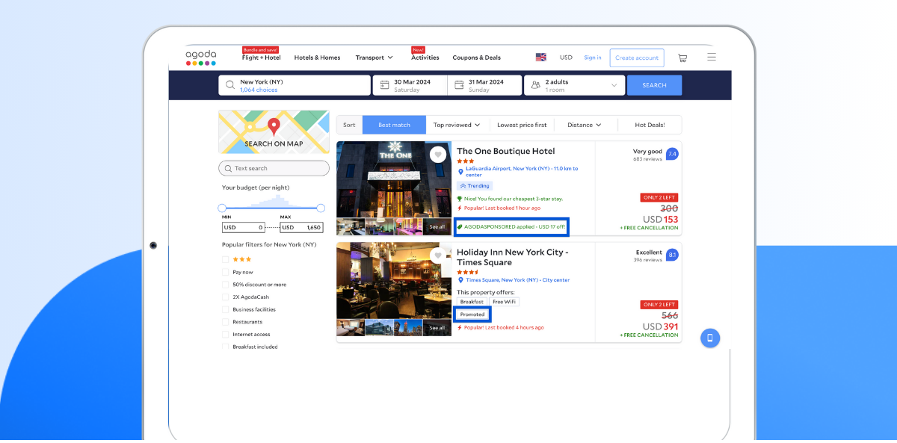Image resolution: width=897 pixels, height=443 pixels.
Task: Click the floating mobile phone icon
Action: point(709,338)
